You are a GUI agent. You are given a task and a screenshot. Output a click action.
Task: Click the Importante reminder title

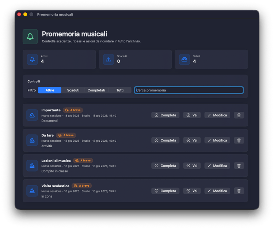[51, 110]
